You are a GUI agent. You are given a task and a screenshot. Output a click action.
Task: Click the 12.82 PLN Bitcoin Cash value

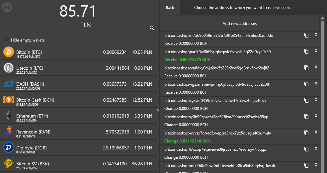[142, 100]
